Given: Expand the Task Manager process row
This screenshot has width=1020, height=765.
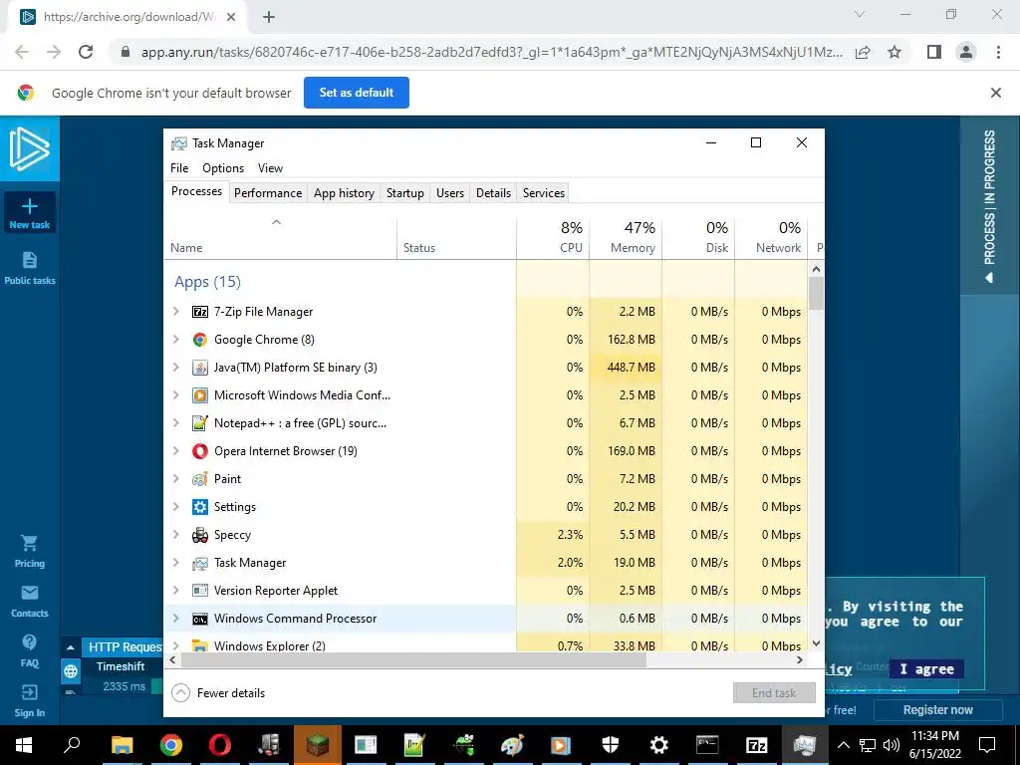Looking at the screenshot, I should pos(175,563).
